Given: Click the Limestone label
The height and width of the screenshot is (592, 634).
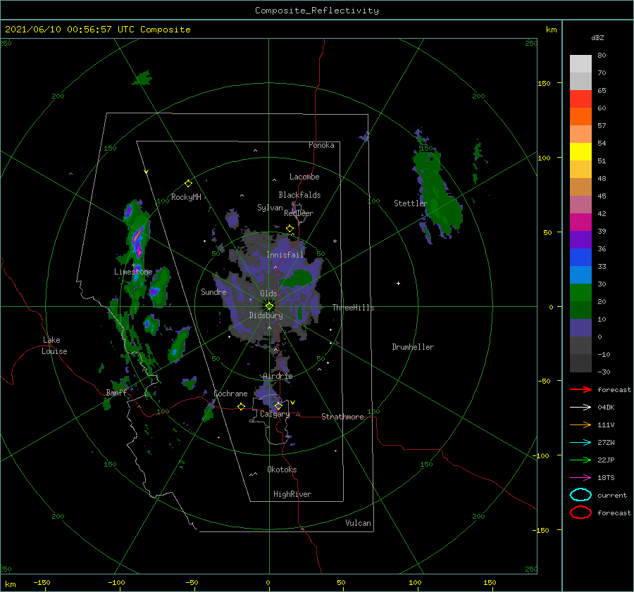Looking at the screenshot, I should (133, 272).
